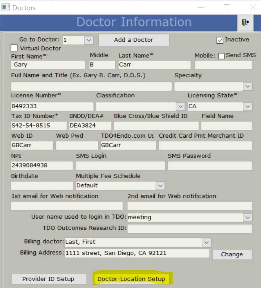Click the exit door icon
261x288 pixels.
click(245, 23)
